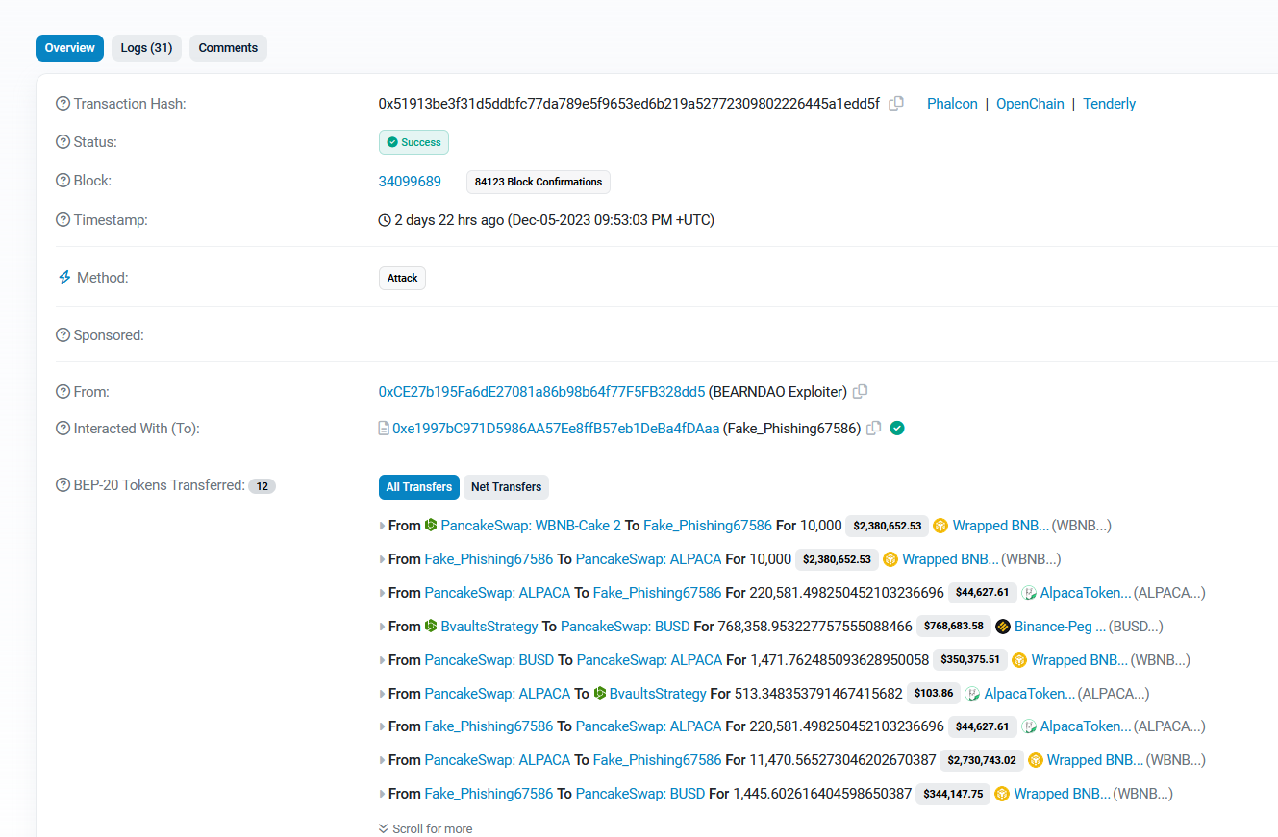This screenshot has width=1278, height=837.
Task: Click the 84123 Block Confirmations badge
Action: coord(539,182)
